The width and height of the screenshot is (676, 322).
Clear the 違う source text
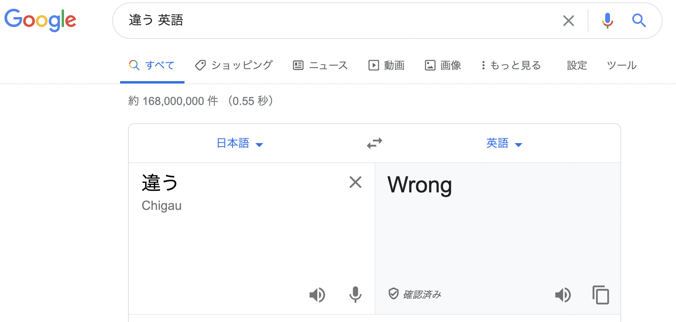pyautogui.click(x=355, y=182)
